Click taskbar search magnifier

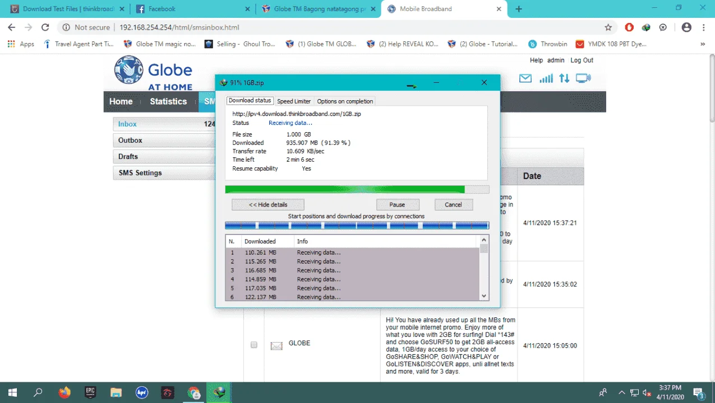point(38,393)
